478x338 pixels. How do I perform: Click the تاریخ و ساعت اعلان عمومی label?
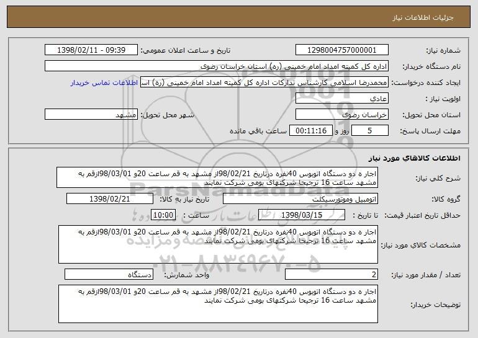tap(186, 51)
